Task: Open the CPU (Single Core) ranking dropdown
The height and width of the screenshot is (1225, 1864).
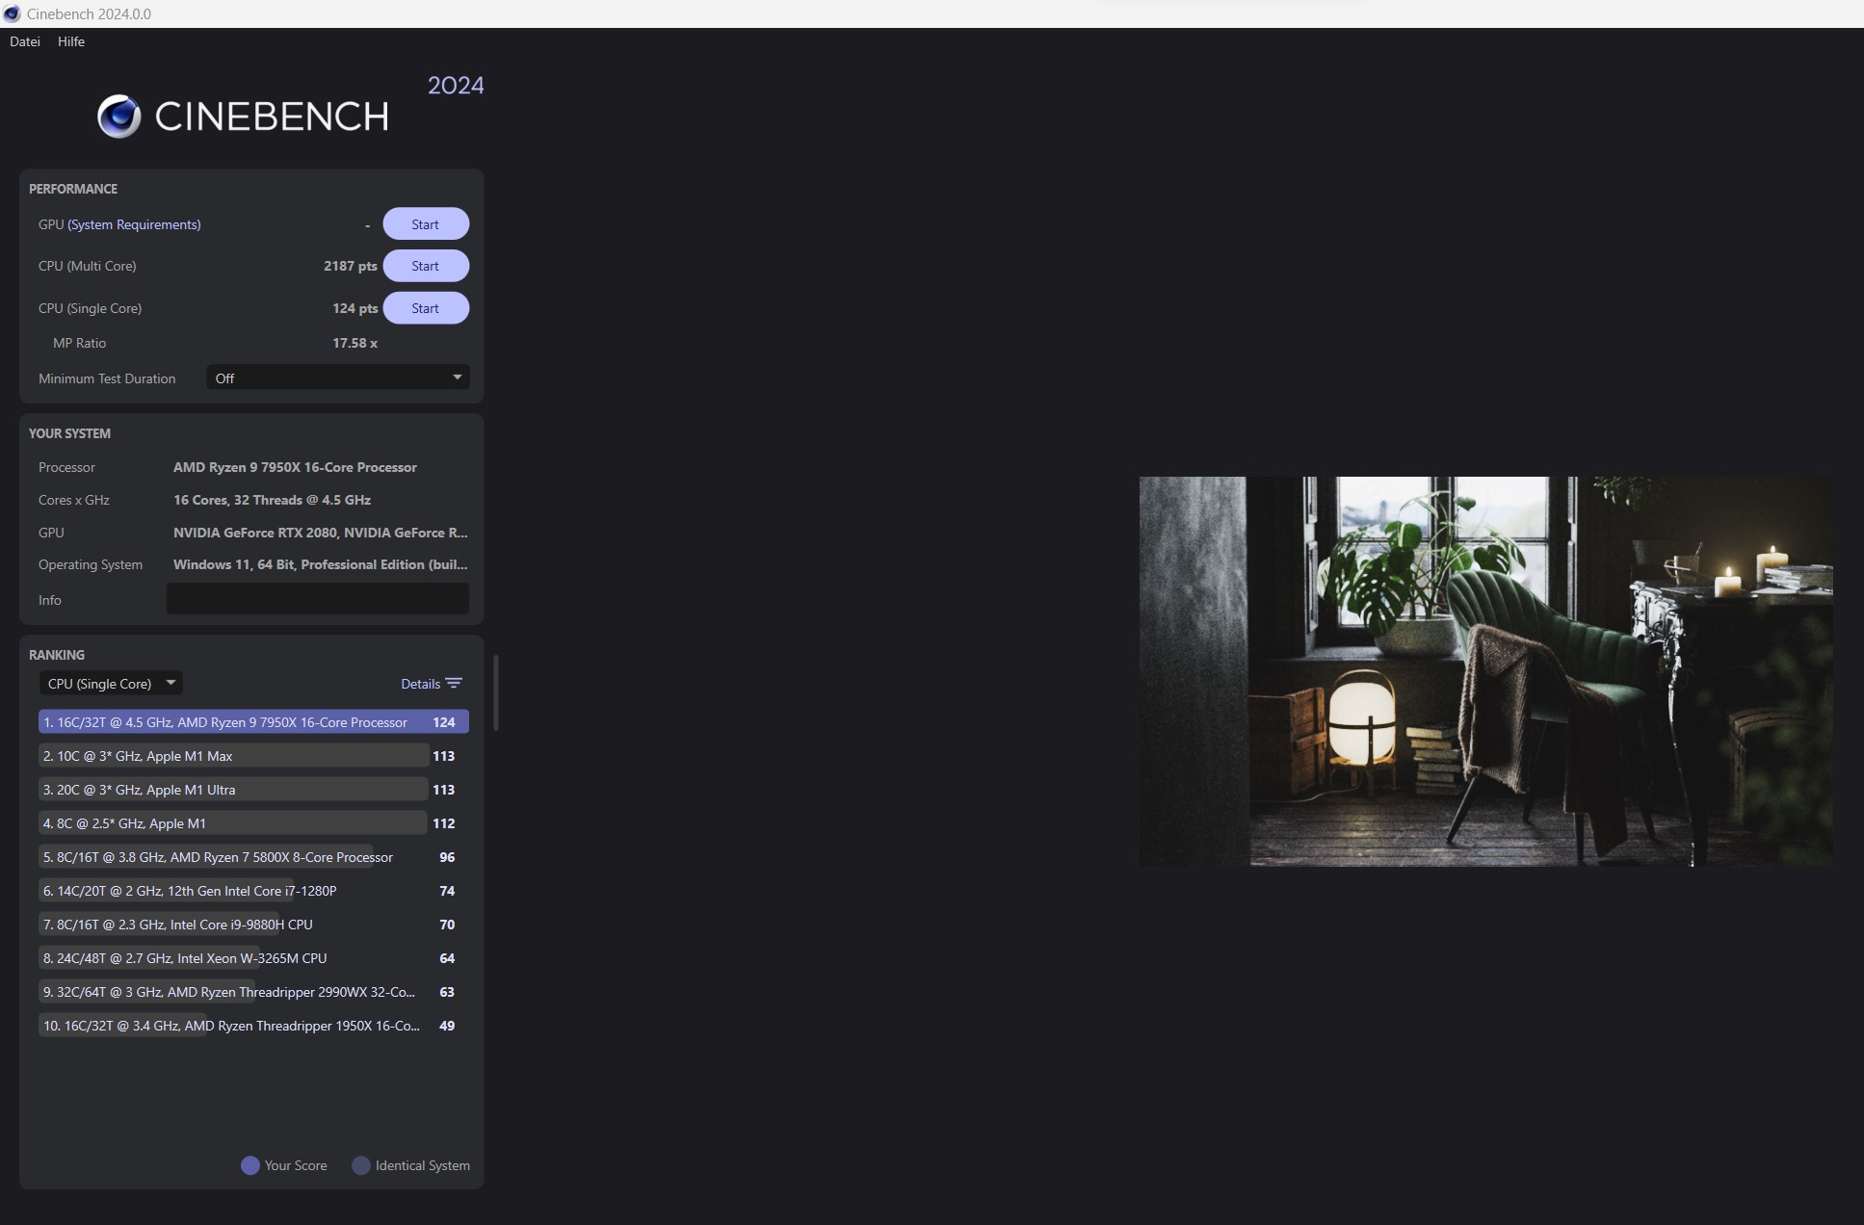Action: (x=111, y=684)
